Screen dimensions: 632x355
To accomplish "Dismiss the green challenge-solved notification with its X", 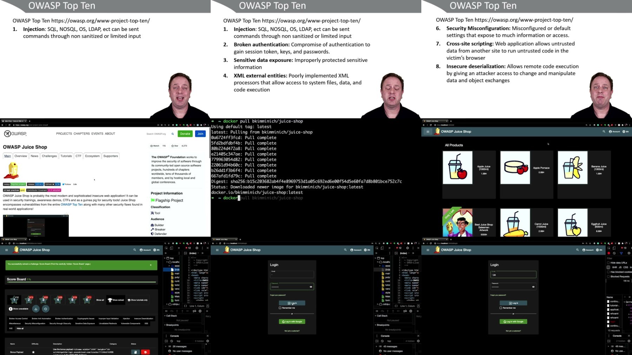I will click(151, 265).
